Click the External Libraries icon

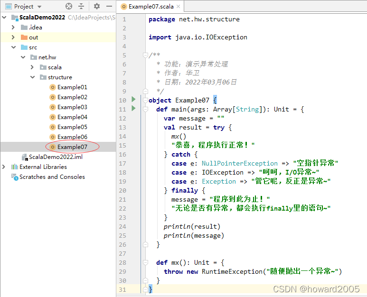[x=15, y=167]
